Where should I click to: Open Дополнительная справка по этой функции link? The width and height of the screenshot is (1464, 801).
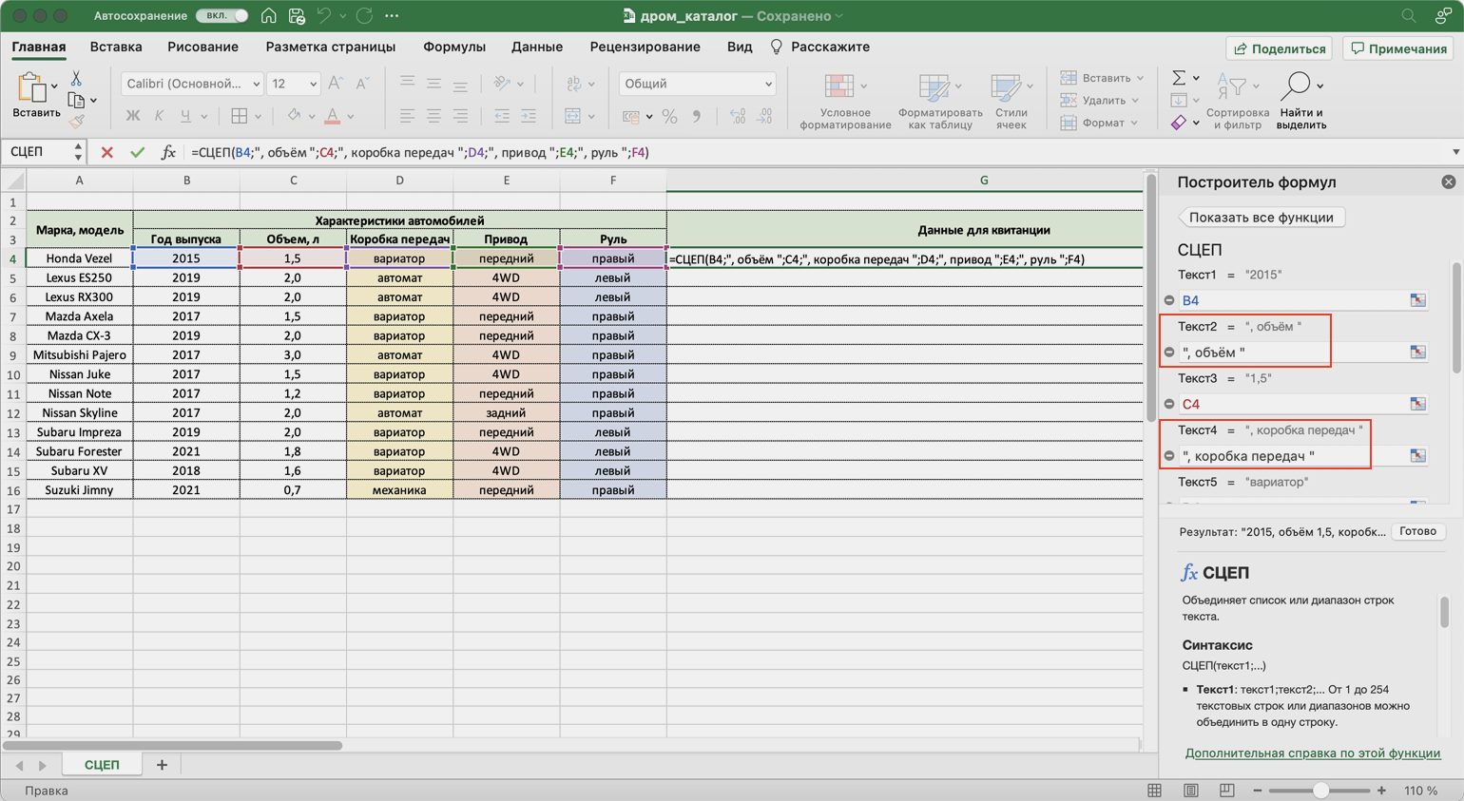[x=1312, y=753]
